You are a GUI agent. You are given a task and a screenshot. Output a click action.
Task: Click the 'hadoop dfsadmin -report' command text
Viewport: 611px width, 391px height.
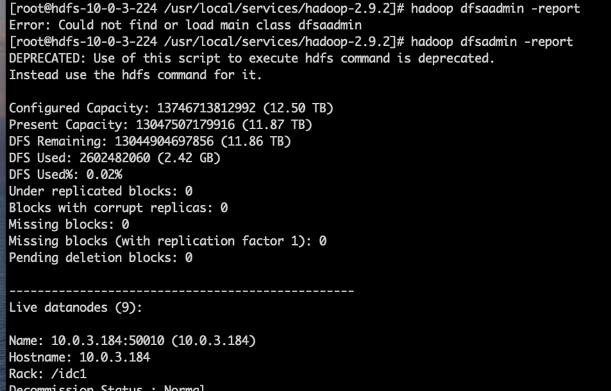[492, 42]
